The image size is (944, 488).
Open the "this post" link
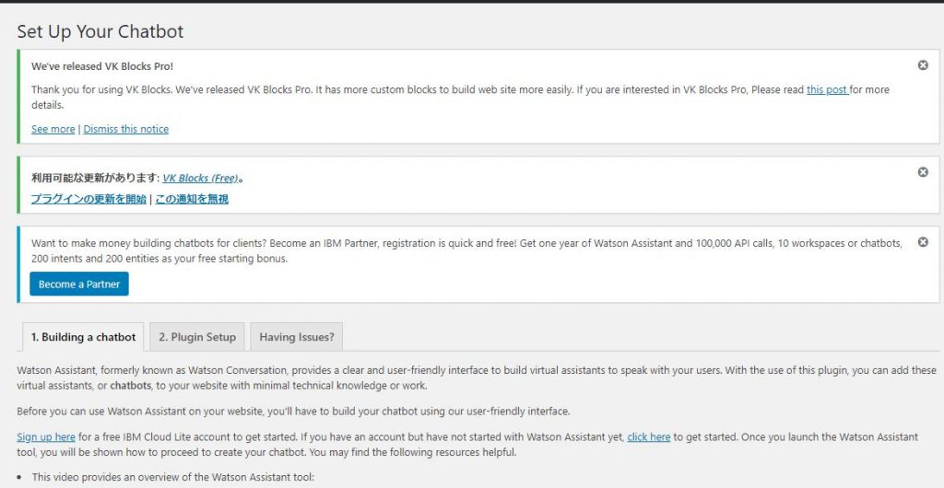[x=827, y=89]
